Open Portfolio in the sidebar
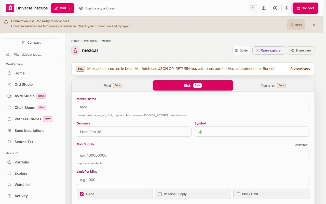Viewport: 326px width, 204px height. pyautogui.click(x=31, y=162)
